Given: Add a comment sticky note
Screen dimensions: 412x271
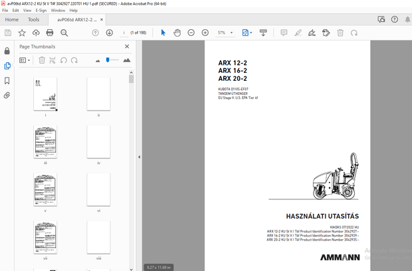Looking at the screenshot, I should click(284, 32).
